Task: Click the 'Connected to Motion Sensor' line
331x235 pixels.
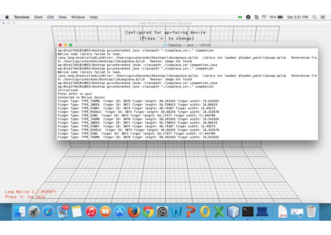Action: tap(81, 98)
